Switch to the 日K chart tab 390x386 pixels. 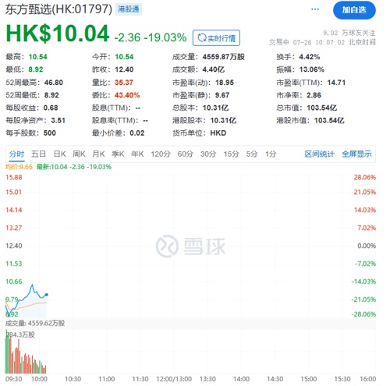(59, 154)
